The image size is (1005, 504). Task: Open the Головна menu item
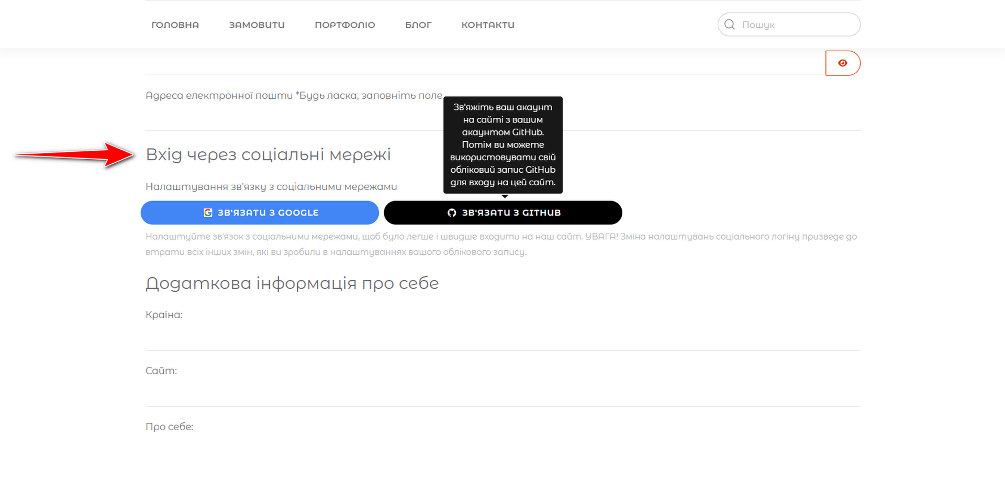175,25
